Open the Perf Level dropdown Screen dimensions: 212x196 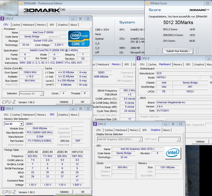tap(178, 139)
